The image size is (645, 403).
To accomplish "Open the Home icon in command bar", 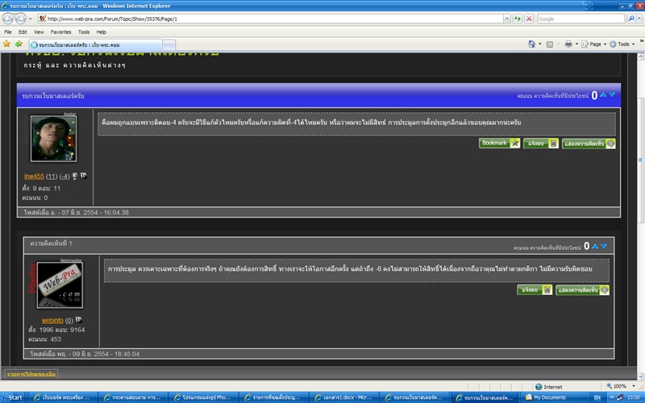I will pyautogui.click(x=532, y=44).
